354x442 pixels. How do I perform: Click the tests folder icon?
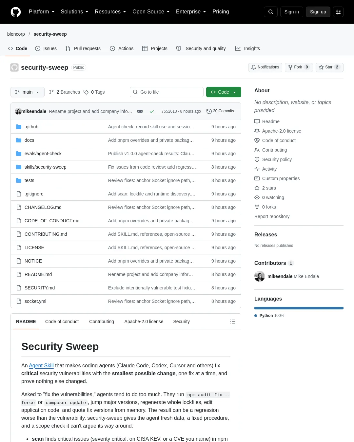coord(19,180)
